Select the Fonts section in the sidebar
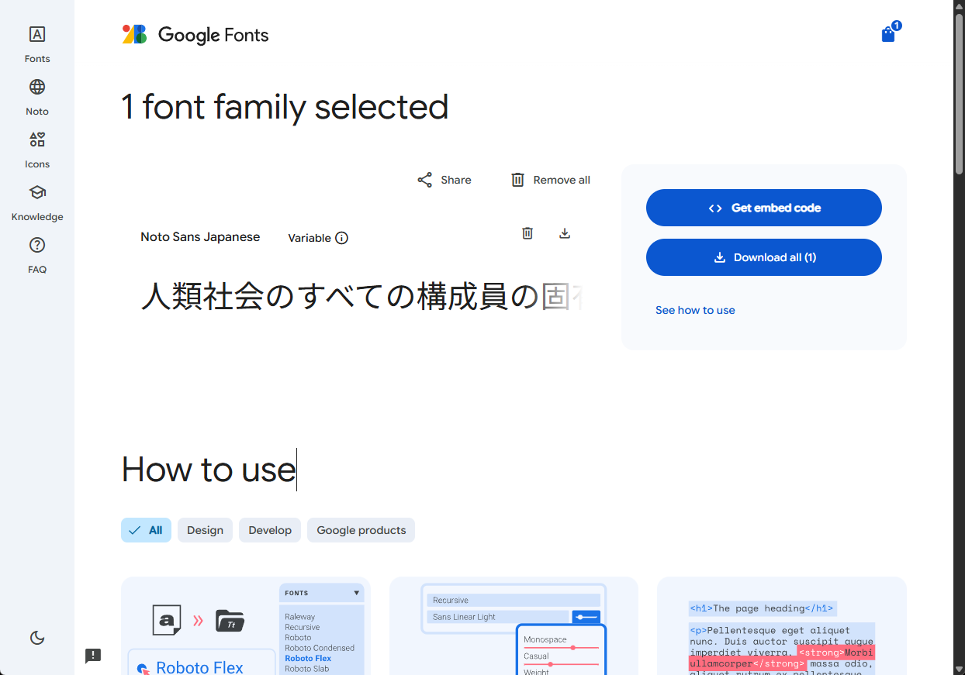This screenshot has height=675, width=965. coord(36,43)
